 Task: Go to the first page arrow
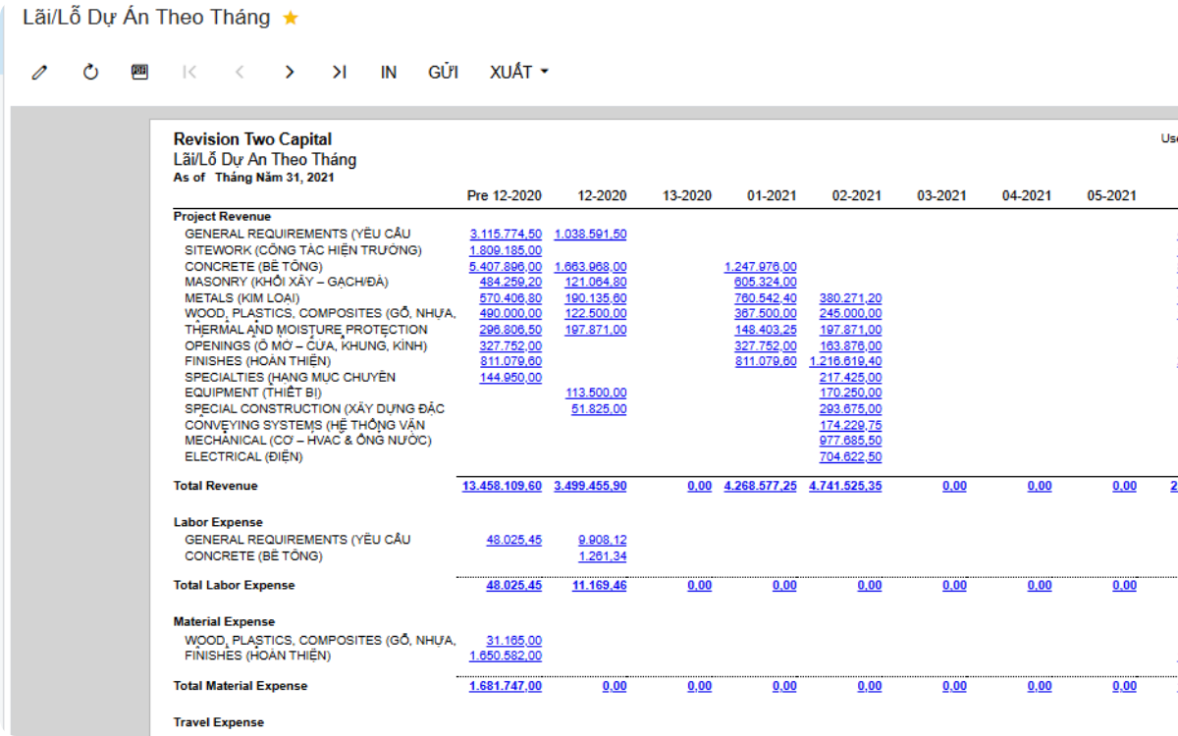tap(189, 72)
